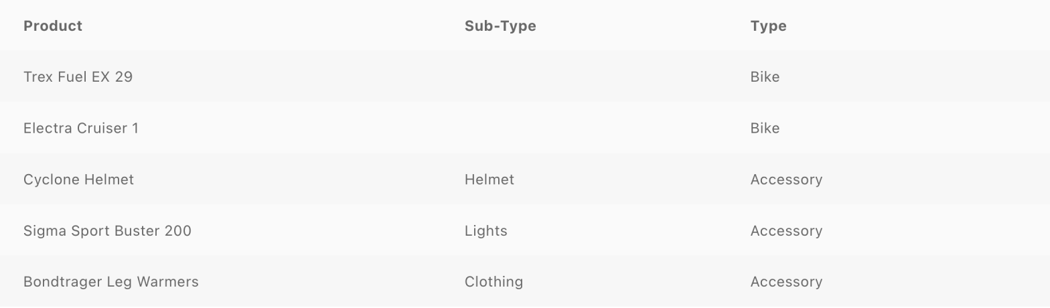Viewport: 1050px width, 308px height.
Task: Click the Cyclone Helmet product name
Action: coord(78,179)
